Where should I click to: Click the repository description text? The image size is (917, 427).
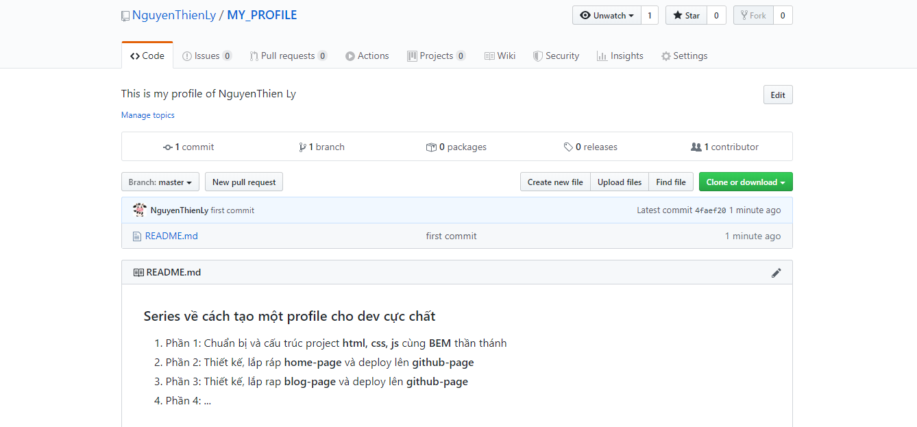[x=208, y=94]
